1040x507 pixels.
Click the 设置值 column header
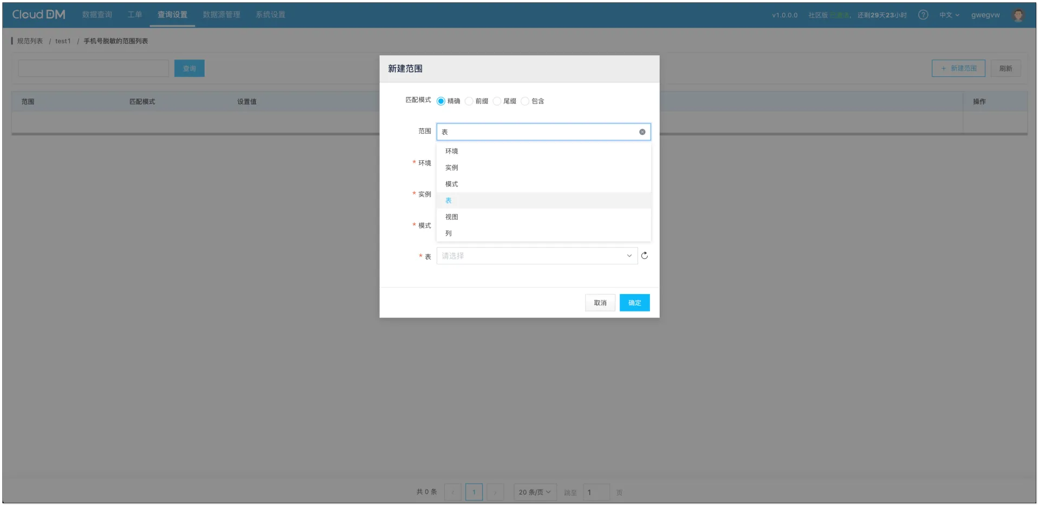(x=246, y=102)
